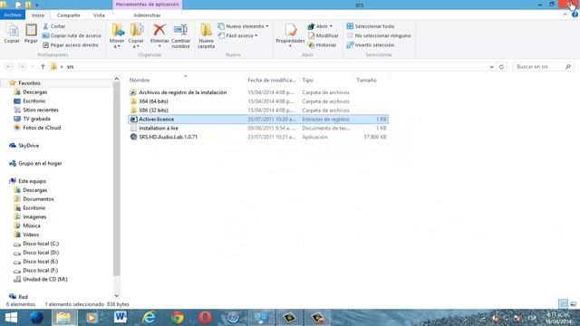The image size is (580, 326).
Task: Sort by the Fecha de modificación column
Action: pyautogui.click(x=272, y=80)
